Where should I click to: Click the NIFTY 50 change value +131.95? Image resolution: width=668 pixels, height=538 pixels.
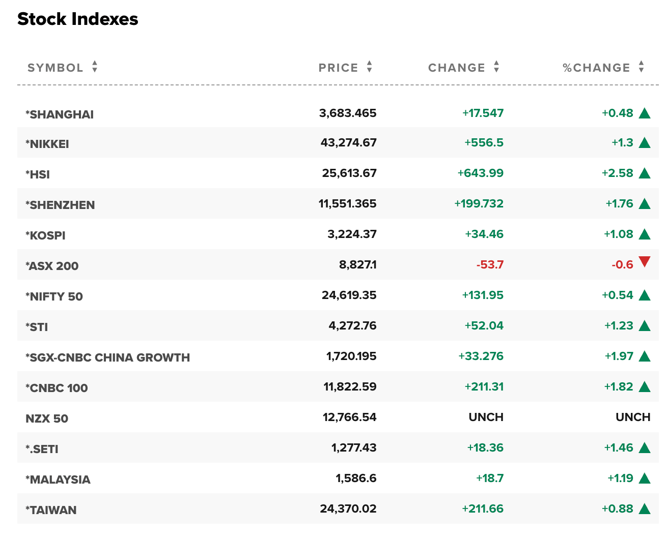pyautogui.click(x=482, y=295)
